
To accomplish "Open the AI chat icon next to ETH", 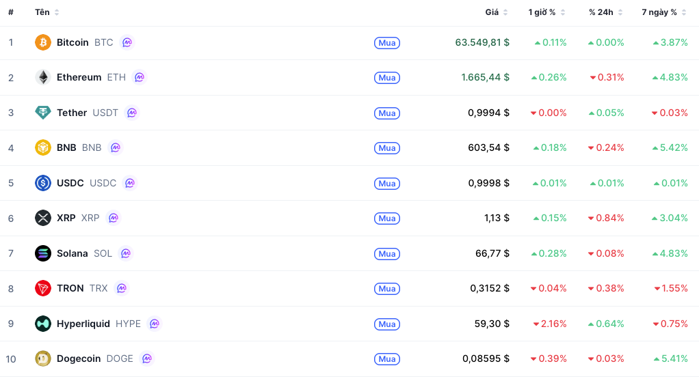I will (140, 77).
